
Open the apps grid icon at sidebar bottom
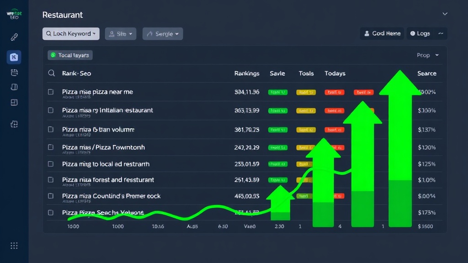click(x=14, y=246)
